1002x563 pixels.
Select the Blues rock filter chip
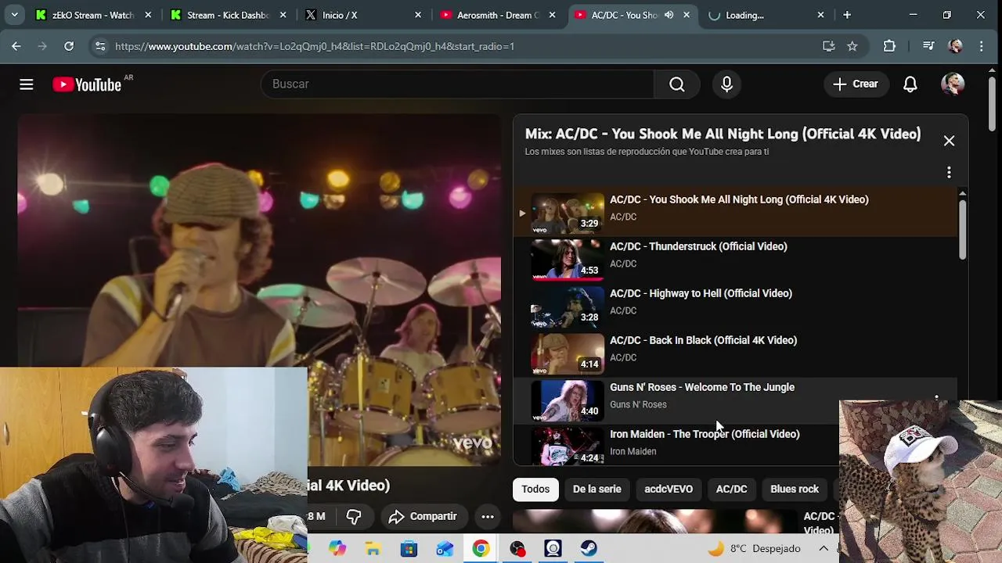pyautogui.click(x=795, y=489)
